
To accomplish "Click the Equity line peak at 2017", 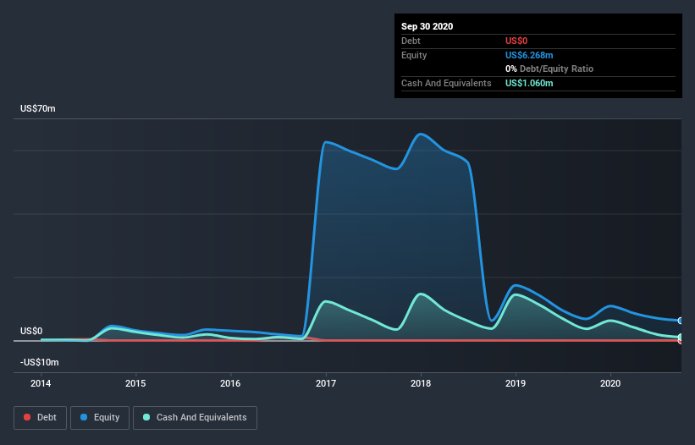I will pyautogui.click(x=326, y=142).
